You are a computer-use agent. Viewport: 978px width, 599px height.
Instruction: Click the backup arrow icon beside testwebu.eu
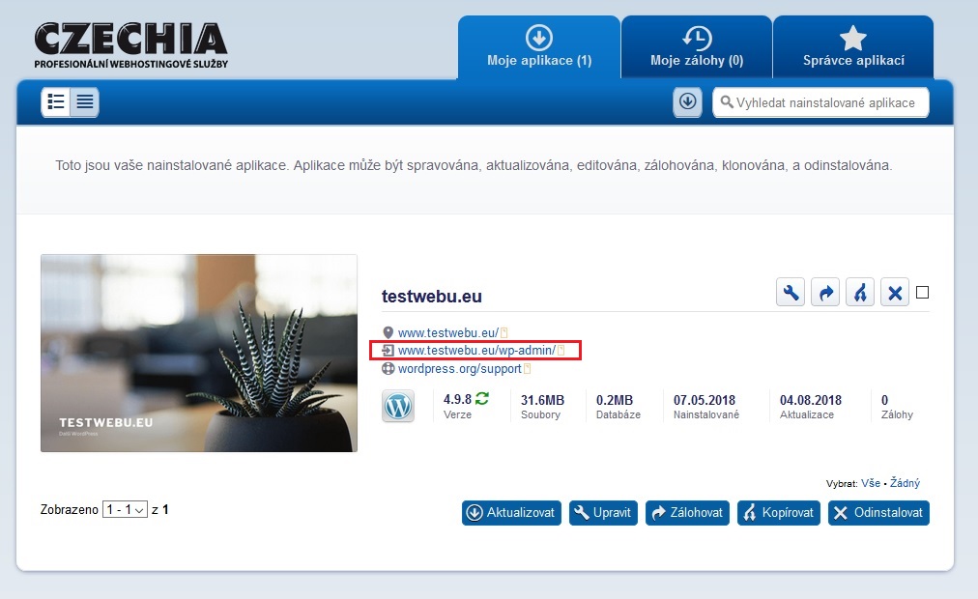[x=825, y=293]
